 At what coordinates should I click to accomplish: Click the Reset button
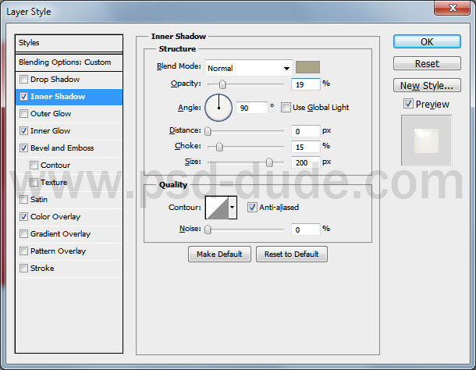[427, 63]
